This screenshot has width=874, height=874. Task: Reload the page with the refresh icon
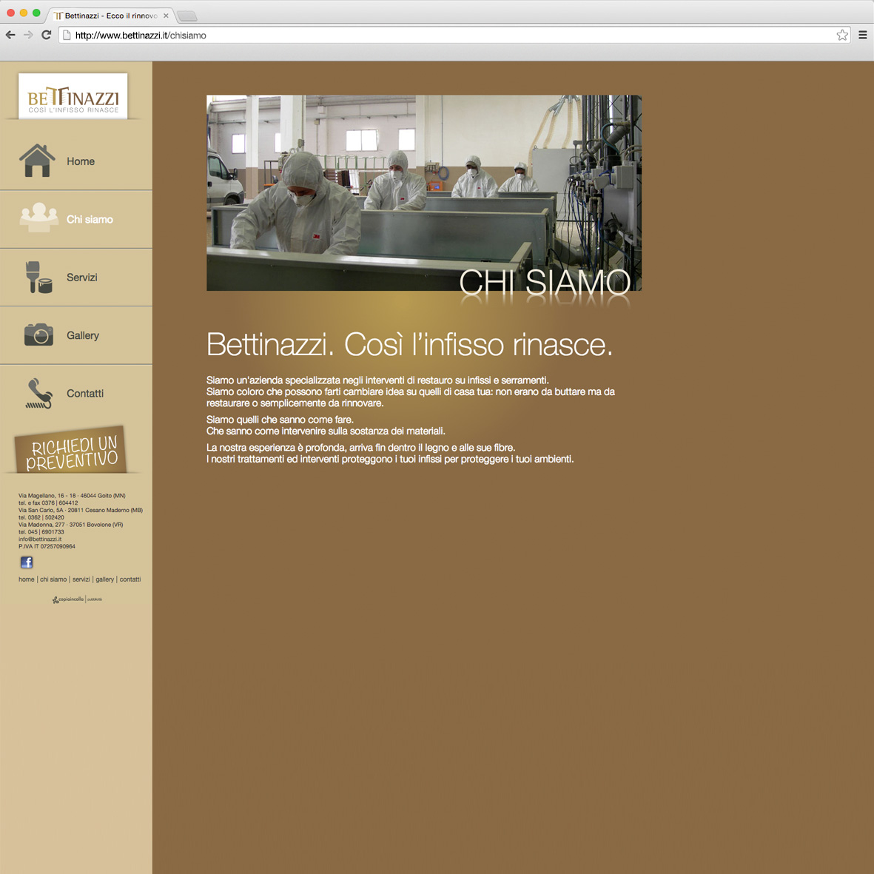(x=47, y=35)
